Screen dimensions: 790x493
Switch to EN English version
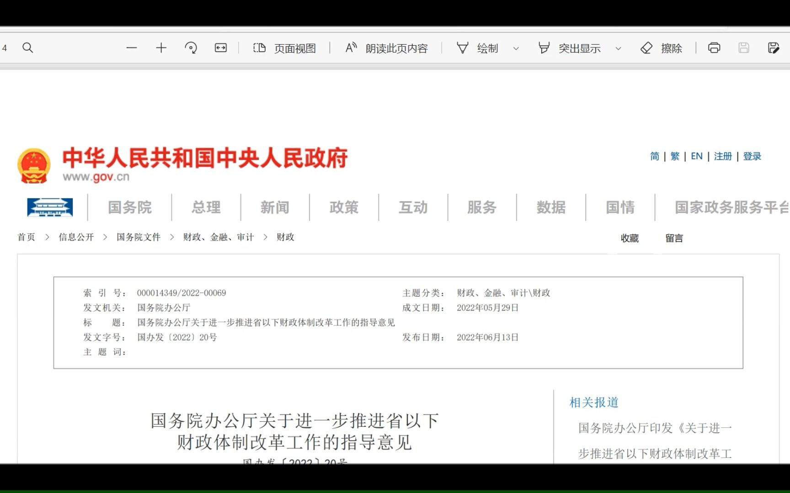click(697, 156)
